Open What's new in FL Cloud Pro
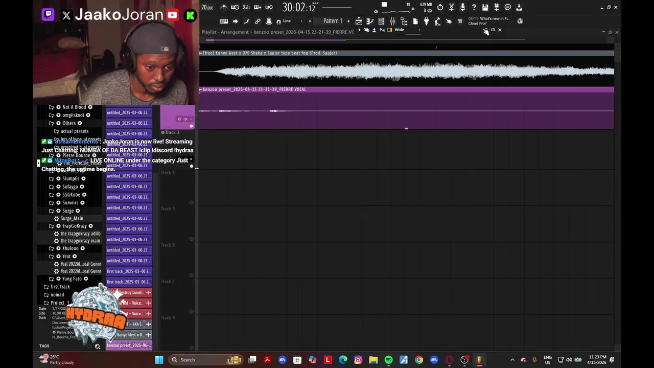The height and width of the screenshot is (368, 654). point(488,21)
